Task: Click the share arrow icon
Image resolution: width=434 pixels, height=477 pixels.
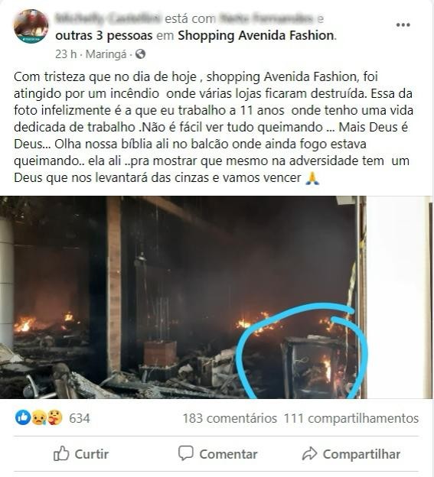Action: 310,453
